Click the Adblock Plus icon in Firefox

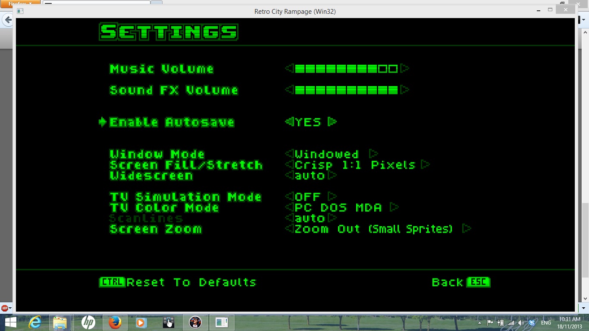point(5,308)
